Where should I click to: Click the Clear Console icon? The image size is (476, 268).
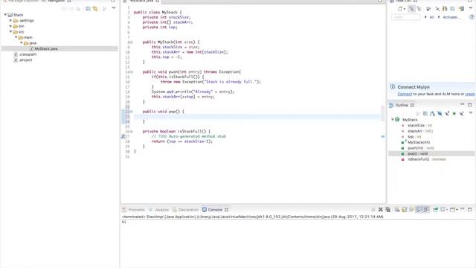tap(396, 210)
